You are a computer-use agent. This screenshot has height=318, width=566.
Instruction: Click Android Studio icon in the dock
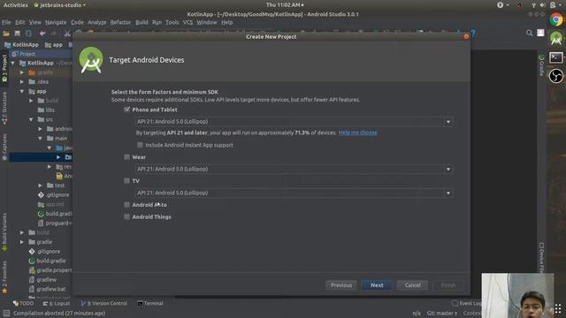coord(556,38)
